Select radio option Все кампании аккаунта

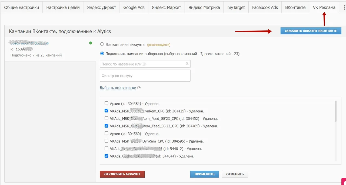coord(102,44)
